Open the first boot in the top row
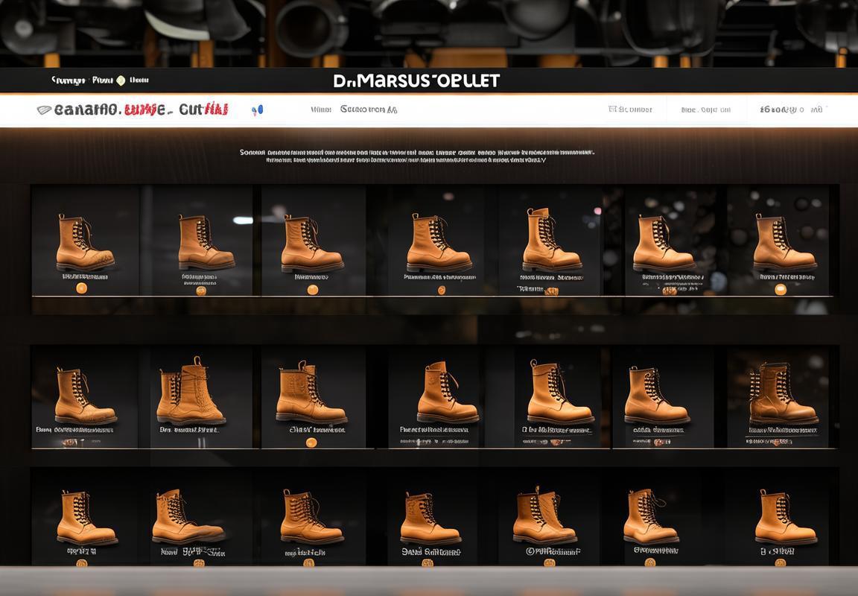Image resolution: width=858 pixels, height=596 pixels. (85, 242)
